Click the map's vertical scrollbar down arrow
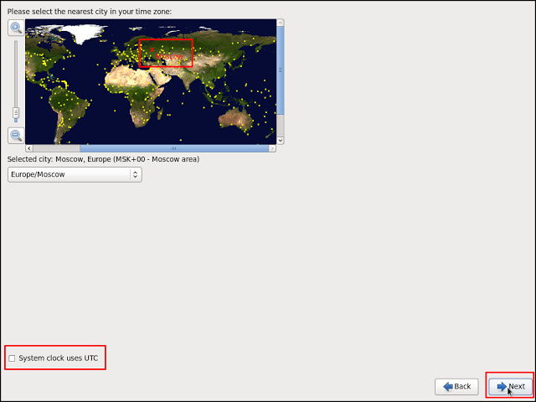The width and height of the screenshot is (536, 402). (x=280, y=140)
